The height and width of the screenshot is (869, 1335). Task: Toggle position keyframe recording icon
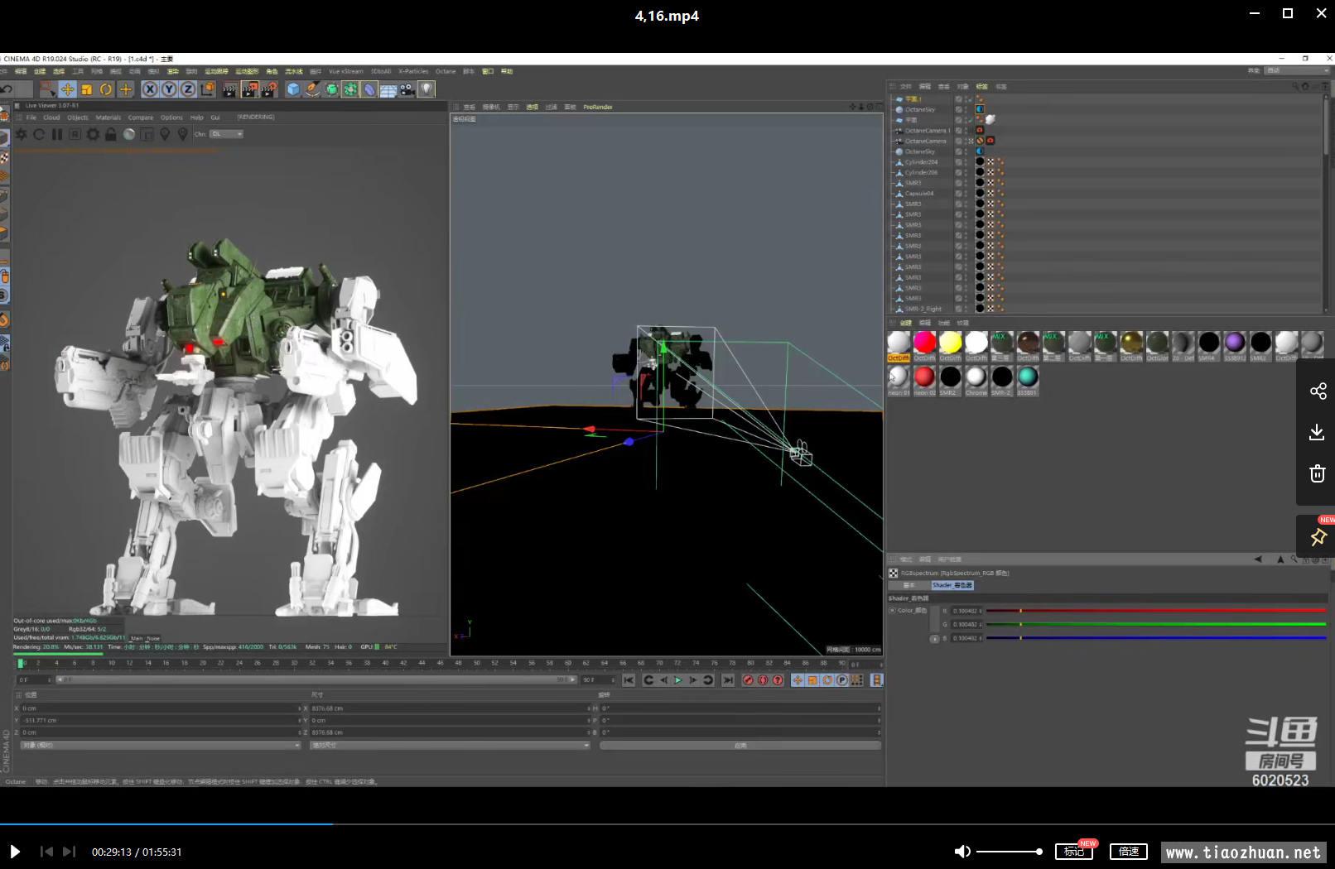click(x=798, y=680)
